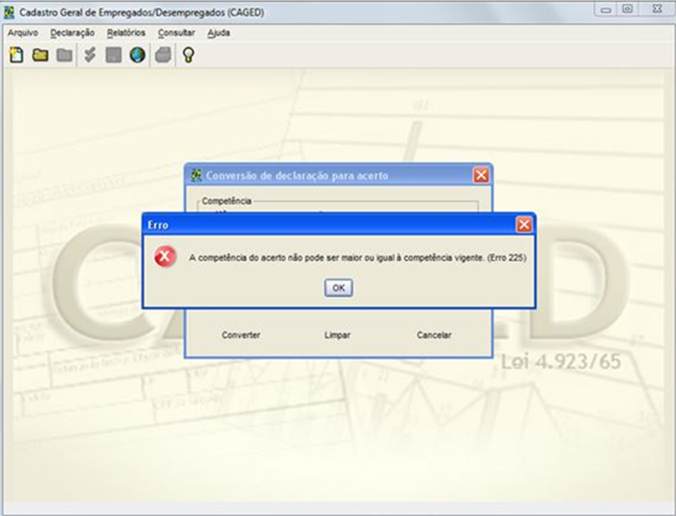676x516 pixels.
Task: Open declaration with yellow folder icon
Action: tap(40, 55)
